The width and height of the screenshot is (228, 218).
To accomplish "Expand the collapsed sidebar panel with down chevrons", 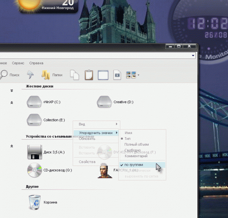I will click(12, 90).
